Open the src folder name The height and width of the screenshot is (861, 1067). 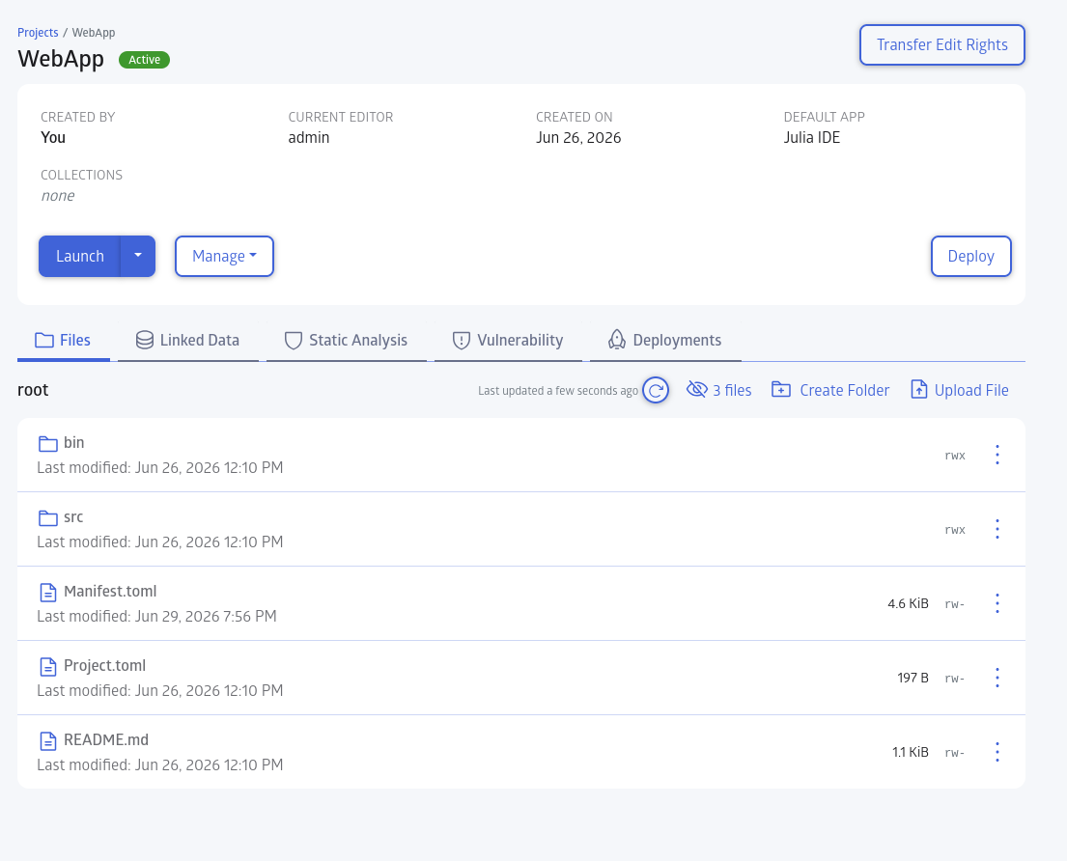73,516
